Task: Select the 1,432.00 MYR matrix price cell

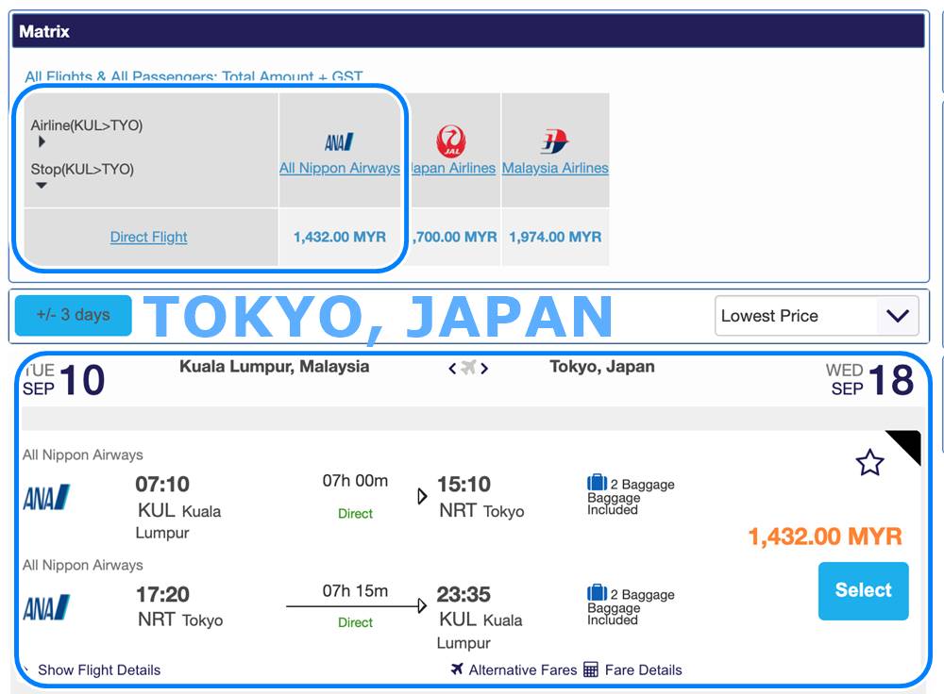Action: coord(340,237)
